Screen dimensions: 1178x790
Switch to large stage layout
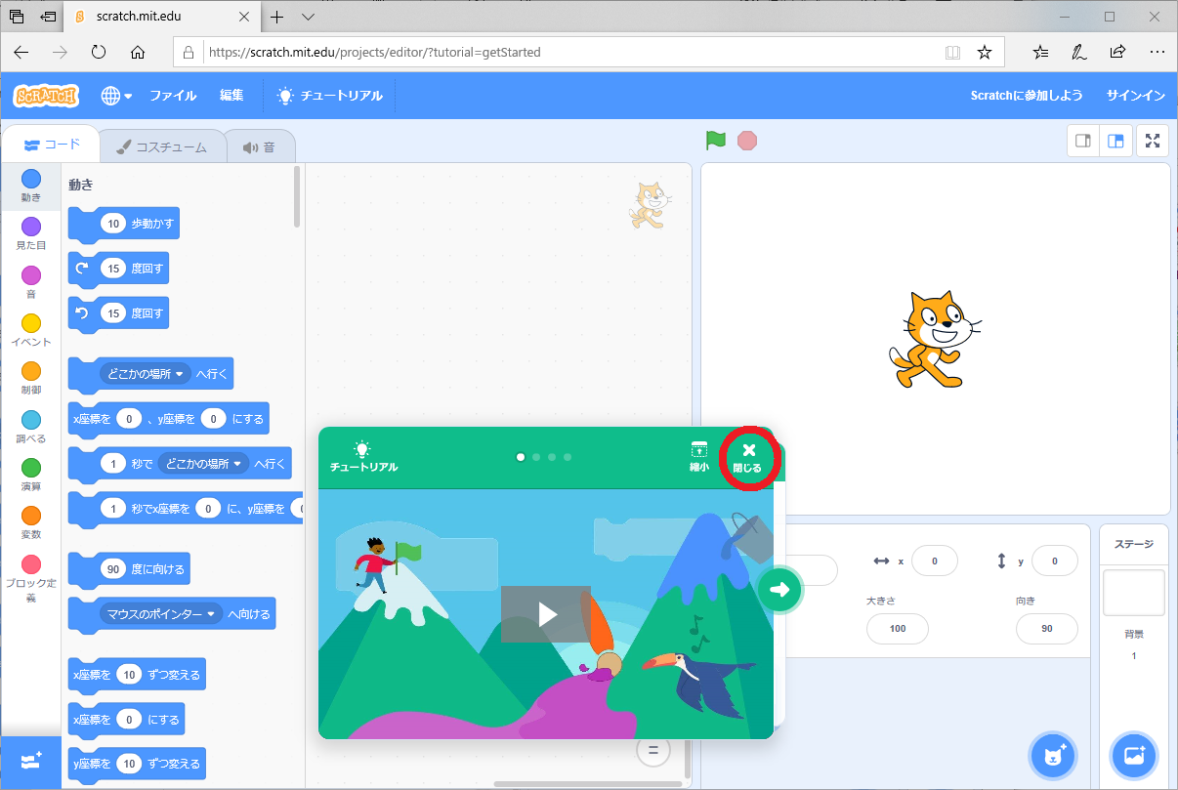pyautogui.click(x=1115, y=141)
